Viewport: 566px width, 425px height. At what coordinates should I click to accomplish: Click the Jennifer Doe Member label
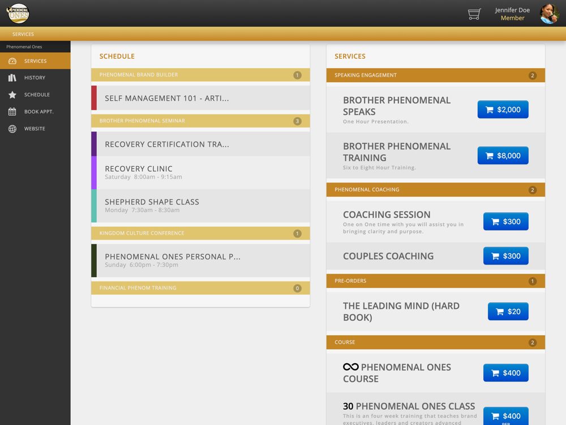coord(512,14)
